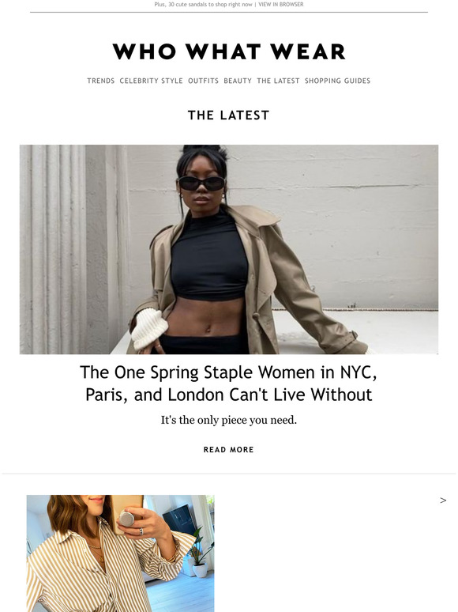458x612 pixels.
Task: Open the One Spring Staple article headline
Action: coord(229,383)
